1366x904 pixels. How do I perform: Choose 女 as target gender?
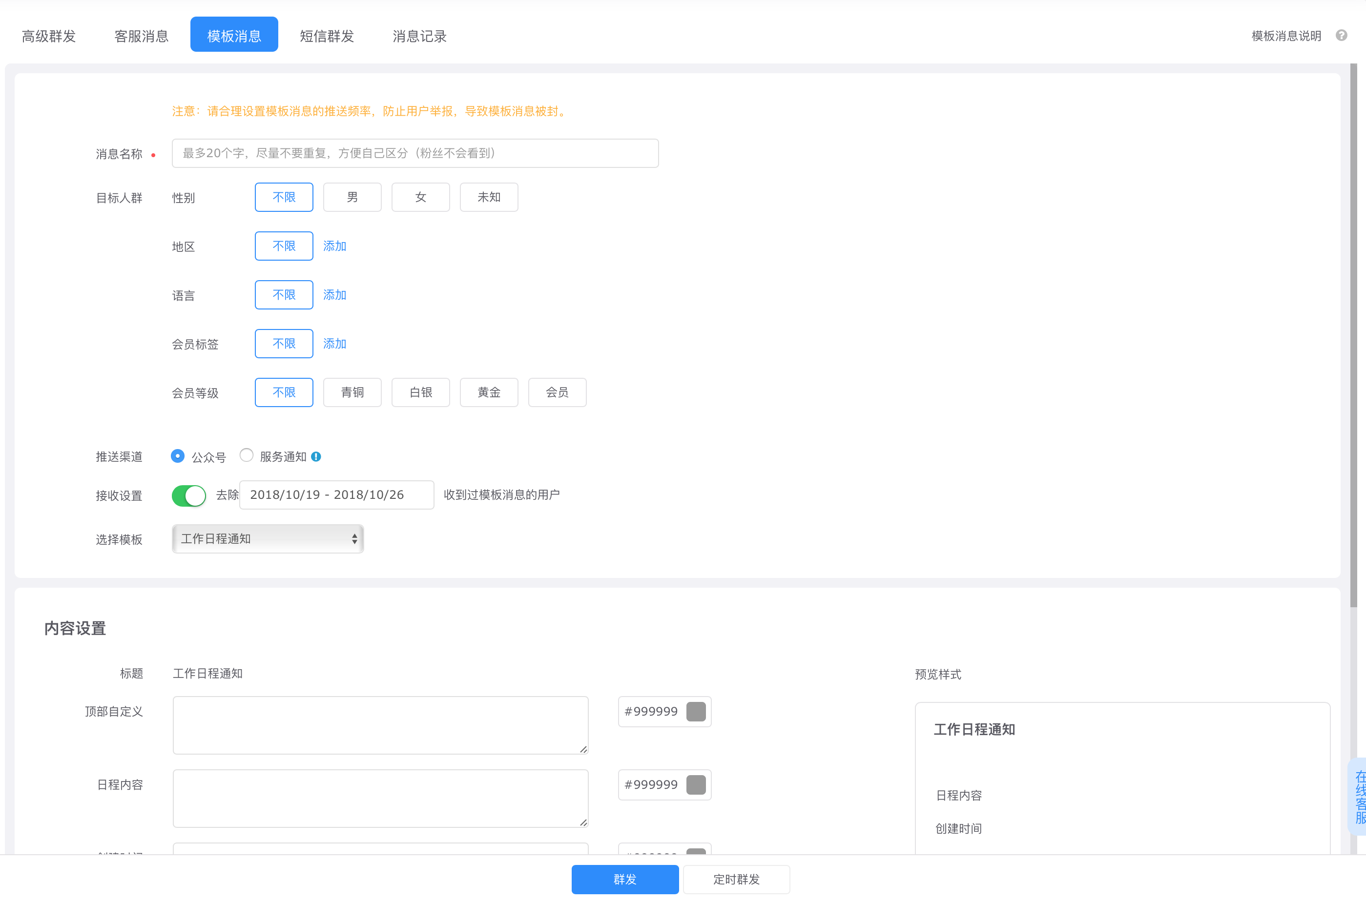click(x=421, y=197)
